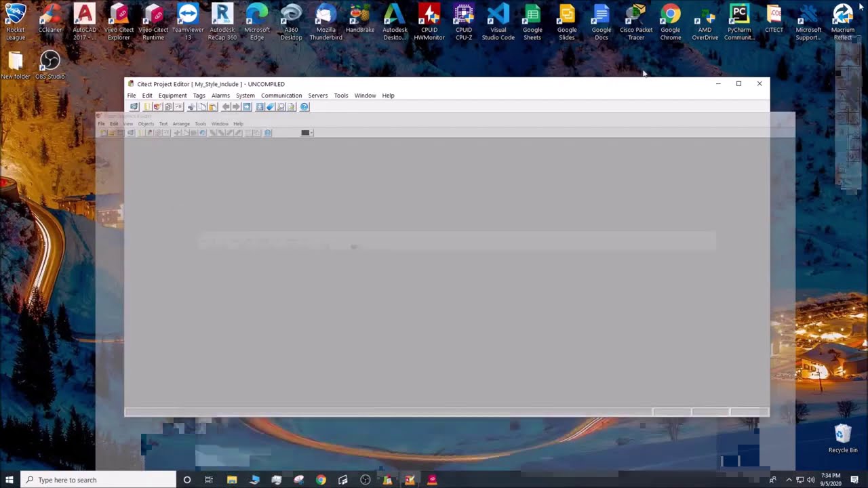The width and height of the screenshot is (868, 488).
Task: Show hidden system tray icons
Action: click(789, 480)
